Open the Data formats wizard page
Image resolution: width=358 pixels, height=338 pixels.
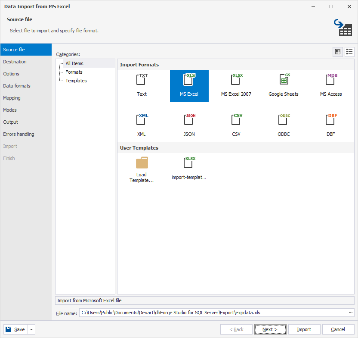click(x=26, y=86)
